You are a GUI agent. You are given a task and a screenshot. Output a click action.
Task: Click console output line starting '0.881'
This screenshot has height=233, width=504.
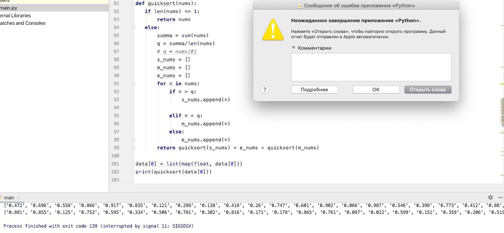(254, 213)
